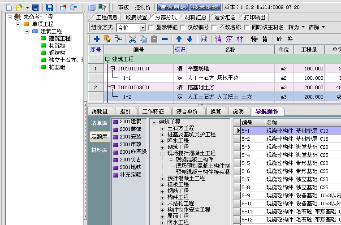341x225 pixels.
Task: Click the 换 toolbar button
Action: coord(290,39)
